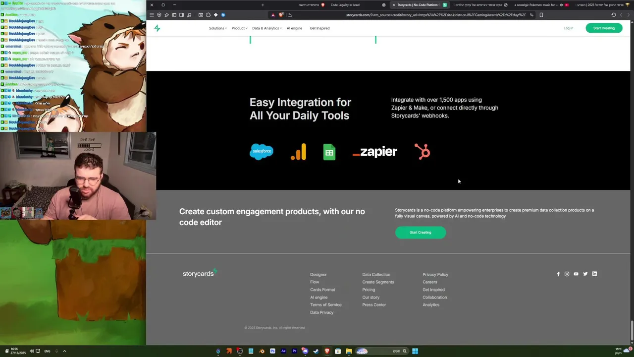
Task: Open Data Privacy footer link
Action: (x=322, y=312)
